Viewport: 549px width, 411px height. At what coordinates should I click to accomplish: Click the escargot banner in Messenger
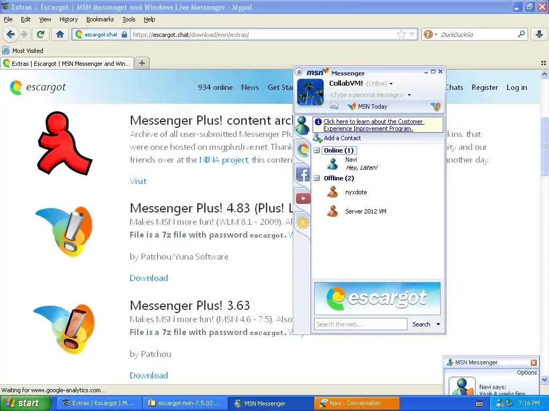[377, 299]
